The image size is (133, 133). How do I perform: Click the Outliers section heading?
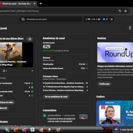(x=100, y=97)
